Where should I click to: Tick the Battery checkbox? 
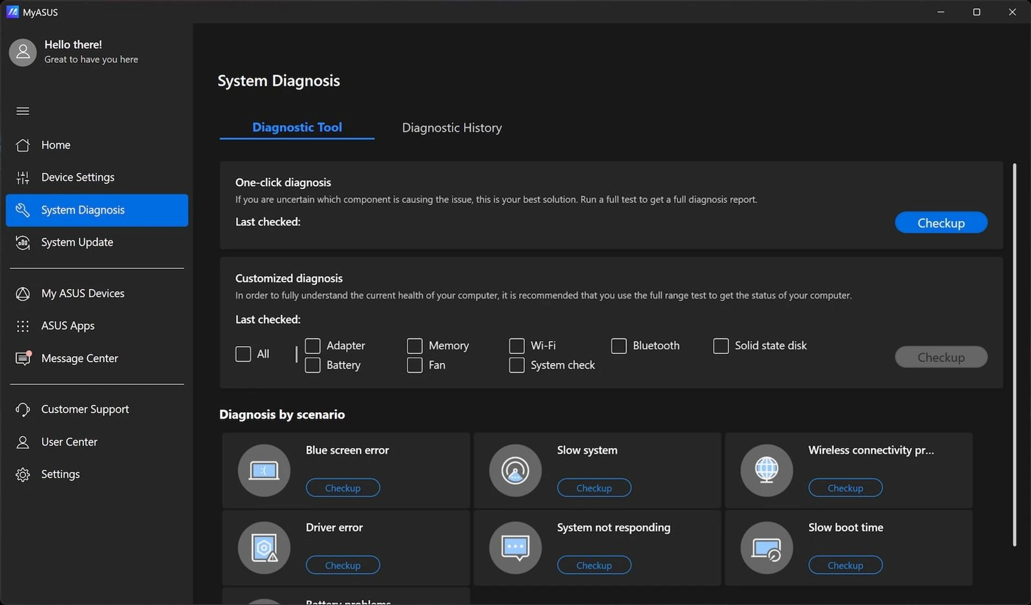point(313,365)
